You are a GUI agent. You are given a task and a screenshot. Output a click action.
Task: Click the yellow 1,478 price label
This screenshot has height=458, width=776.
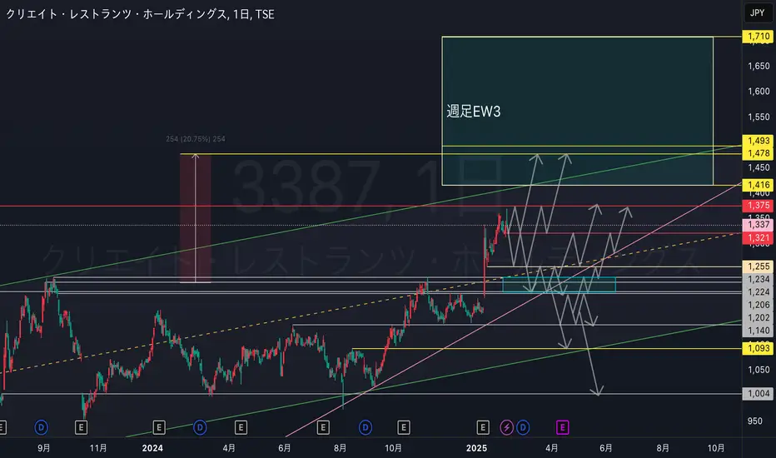[759, 153]
